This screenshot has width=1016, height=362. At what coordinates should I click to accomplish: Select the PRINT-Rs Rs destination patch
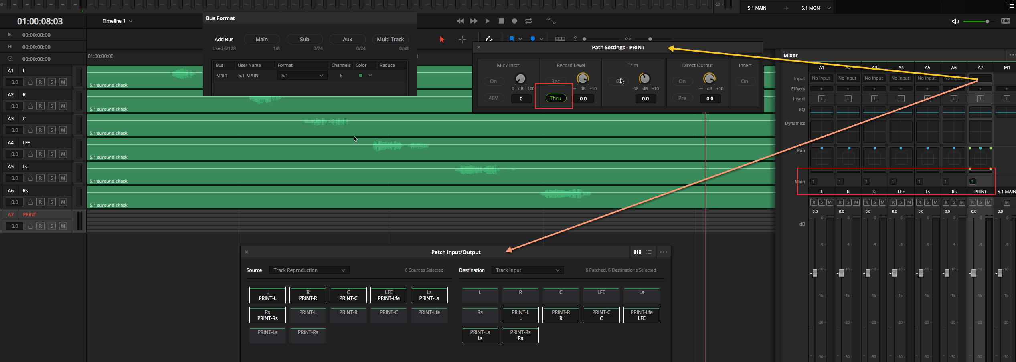click(x=520, y=335)
